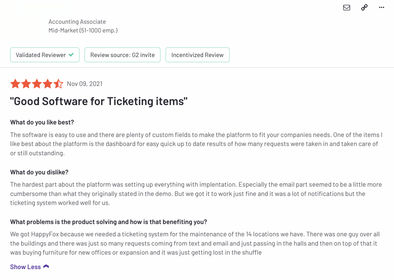This screenshot has width=394, height=280.
Task: Click the third orange rating star
Action: click(37, 84)
